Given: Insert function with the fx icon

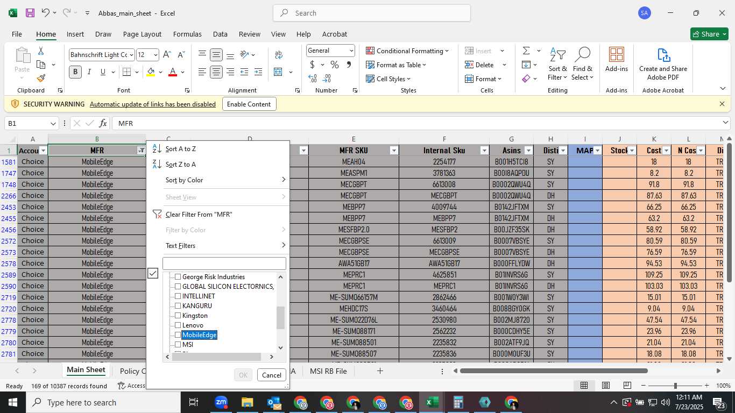Looking at the screenshot, I should pos(103,124).
